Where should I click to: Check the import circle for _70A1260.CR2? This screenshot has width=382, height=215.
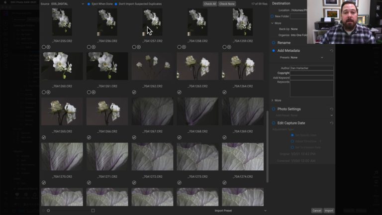tap(44, 92)
